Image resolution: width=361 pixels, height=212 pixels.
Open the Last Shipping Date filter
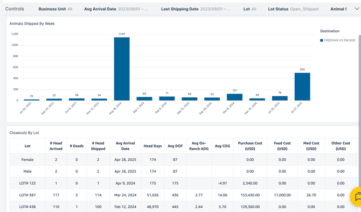(196, 9)
